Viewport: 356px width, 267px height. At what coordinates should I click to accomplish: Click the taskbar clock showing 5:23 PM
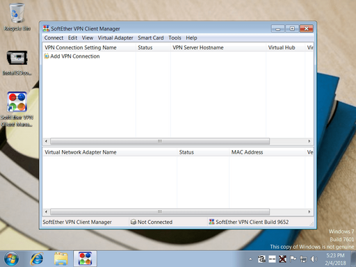click(335, 259)
